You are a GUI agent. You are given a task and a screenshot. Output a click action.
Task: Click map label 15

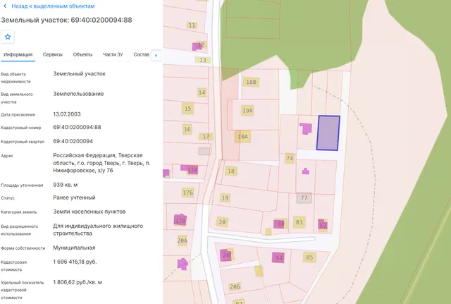pyautogui.click(x=188, y=109)
